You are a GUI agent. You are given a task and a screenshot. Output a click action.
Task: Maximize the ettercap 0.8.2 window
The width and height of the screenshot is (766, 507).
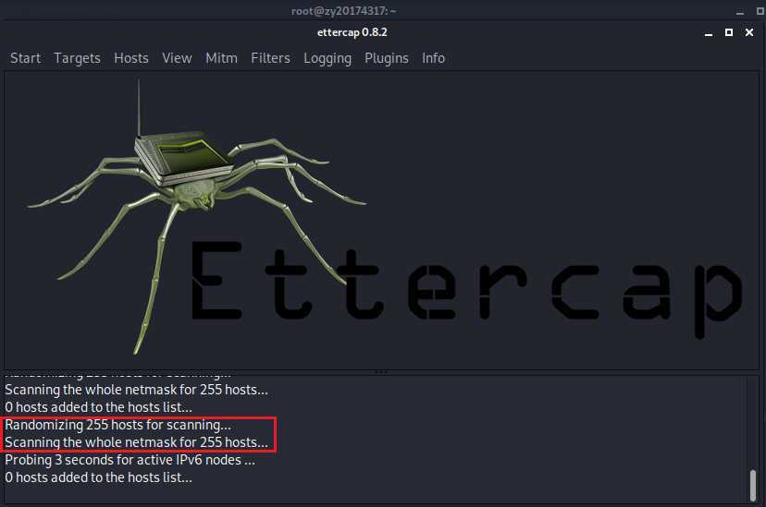(729, 32)
